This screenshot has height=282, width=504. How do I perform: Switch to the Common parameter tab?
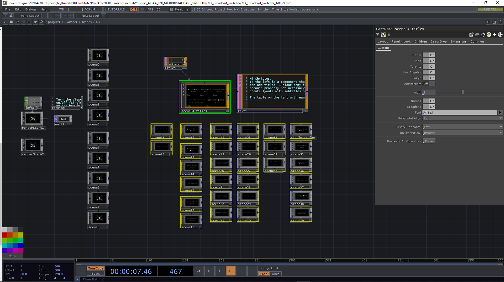click(x=477, y=42)
